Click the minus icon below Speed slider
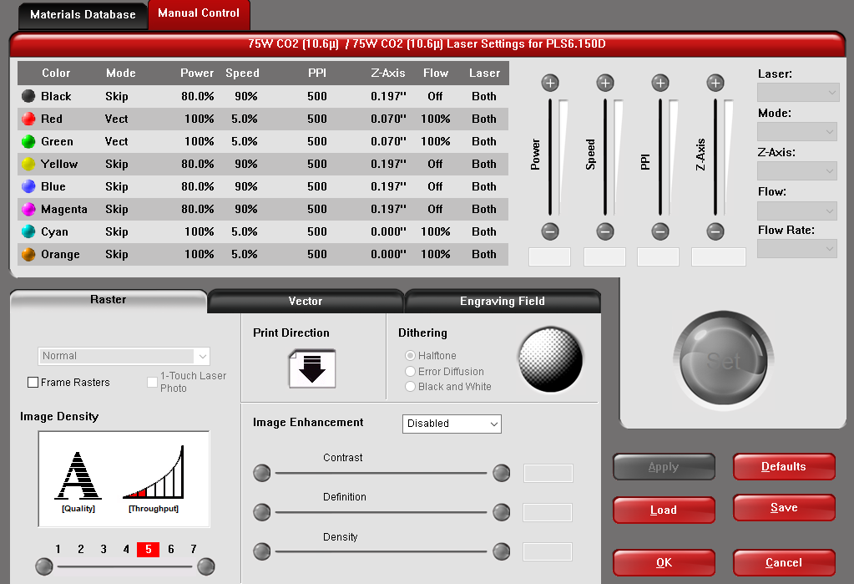 click(605, 231)
